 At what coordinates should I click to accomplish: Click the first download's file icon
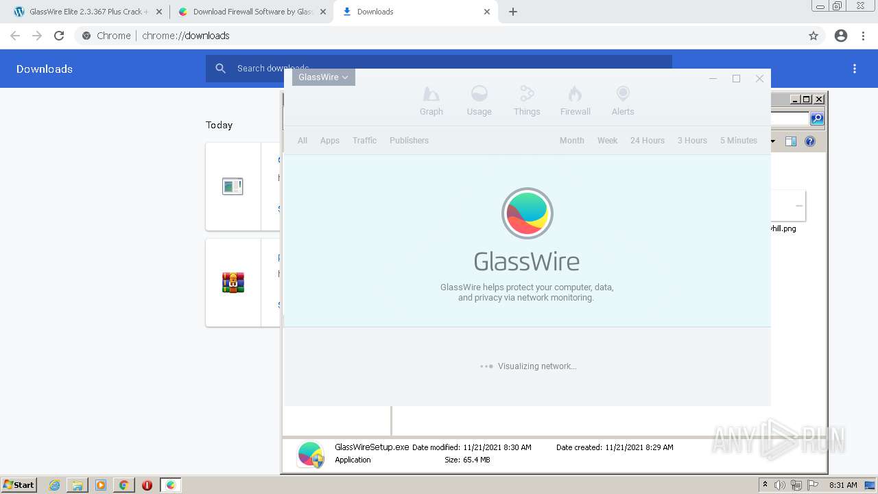233,186
